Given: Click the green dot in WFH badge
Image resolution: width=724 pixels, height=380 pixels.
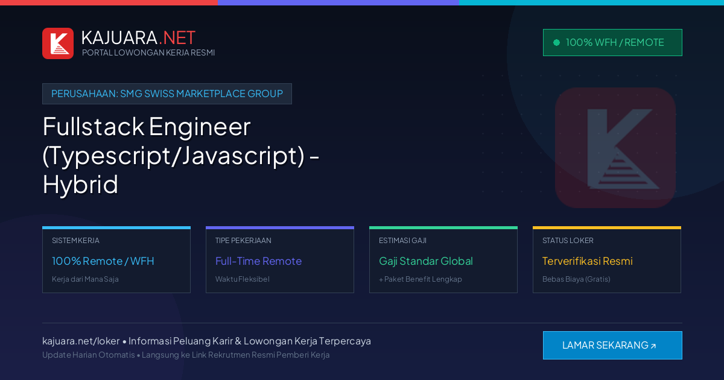Looking at the screenshot, I should (x=556, y=42).
